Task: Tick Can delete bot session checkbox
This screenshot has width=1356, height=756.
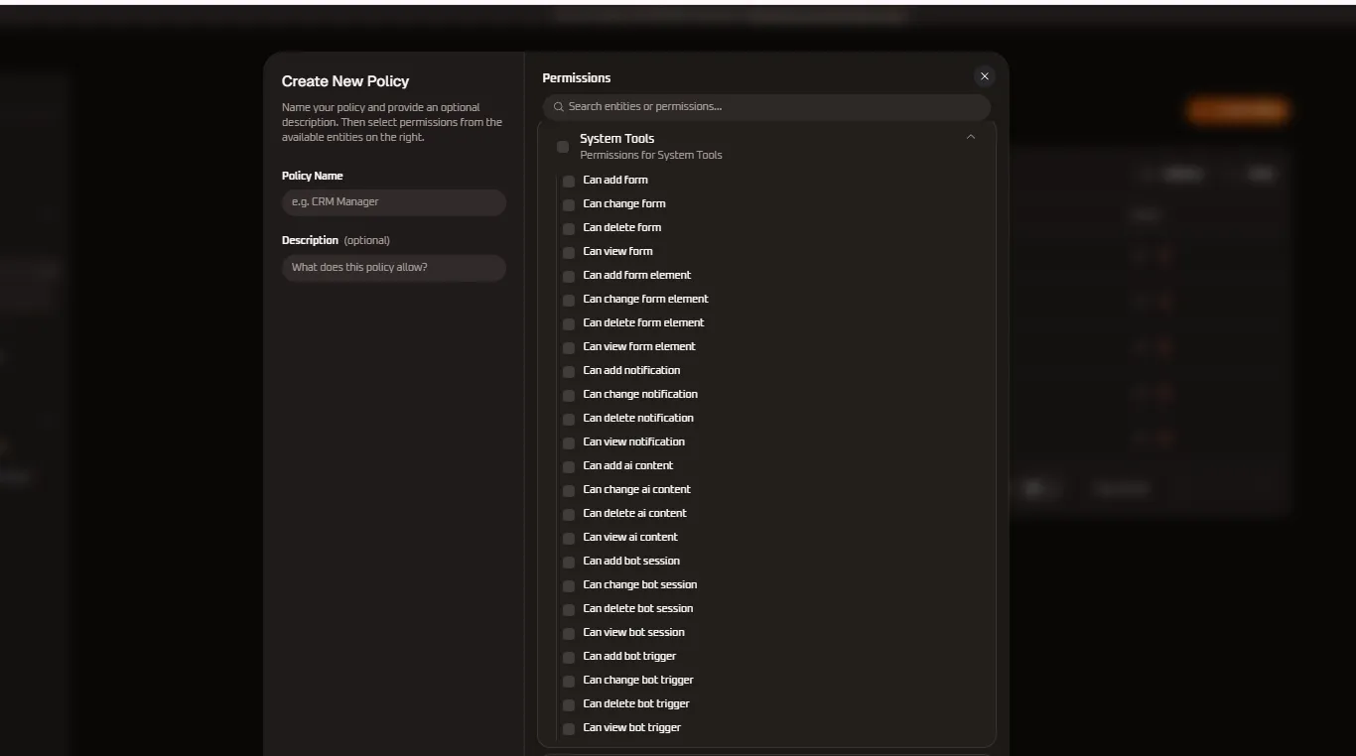Action: [x=569, y=610]
